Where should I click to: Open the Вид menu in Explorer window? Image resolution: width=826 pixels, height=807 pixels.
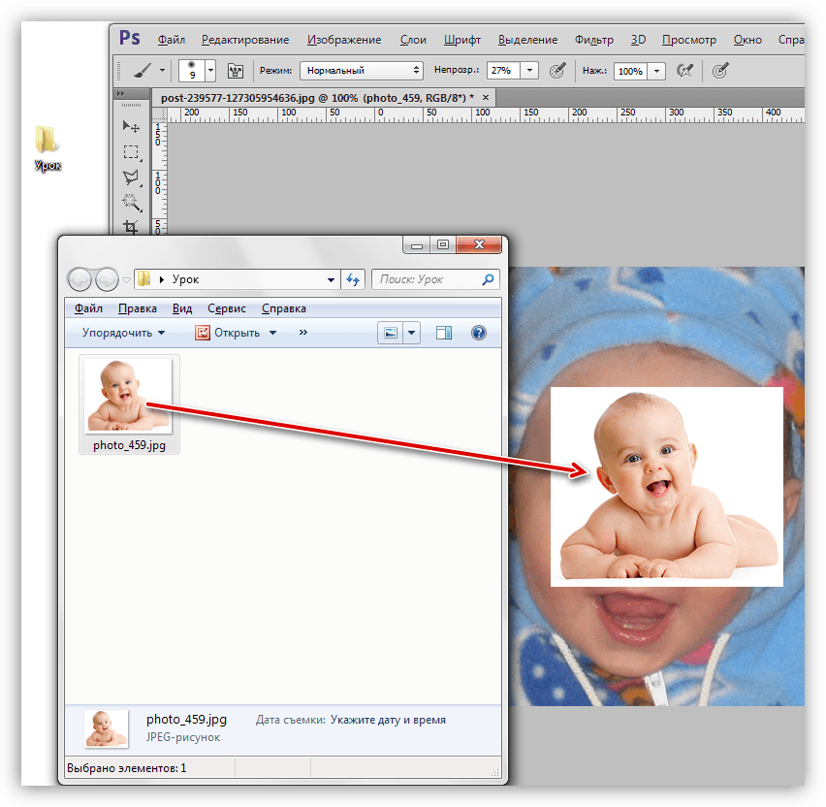tap(182, 308)
